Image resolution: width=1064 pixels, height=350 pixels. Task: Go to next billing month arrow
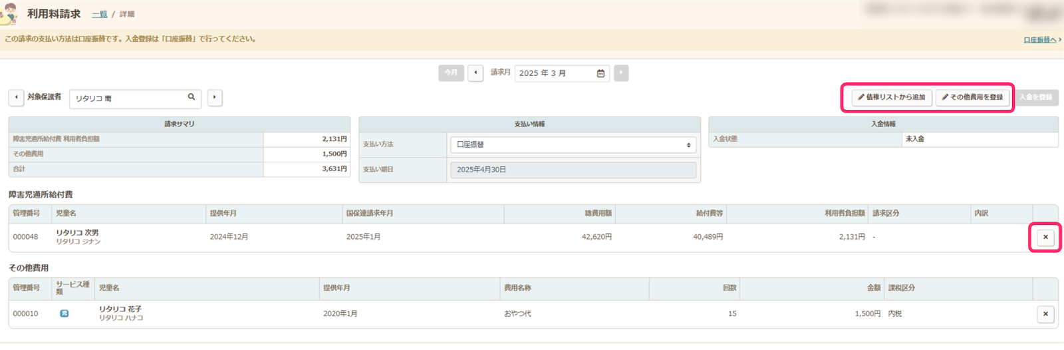coord(621,73)
